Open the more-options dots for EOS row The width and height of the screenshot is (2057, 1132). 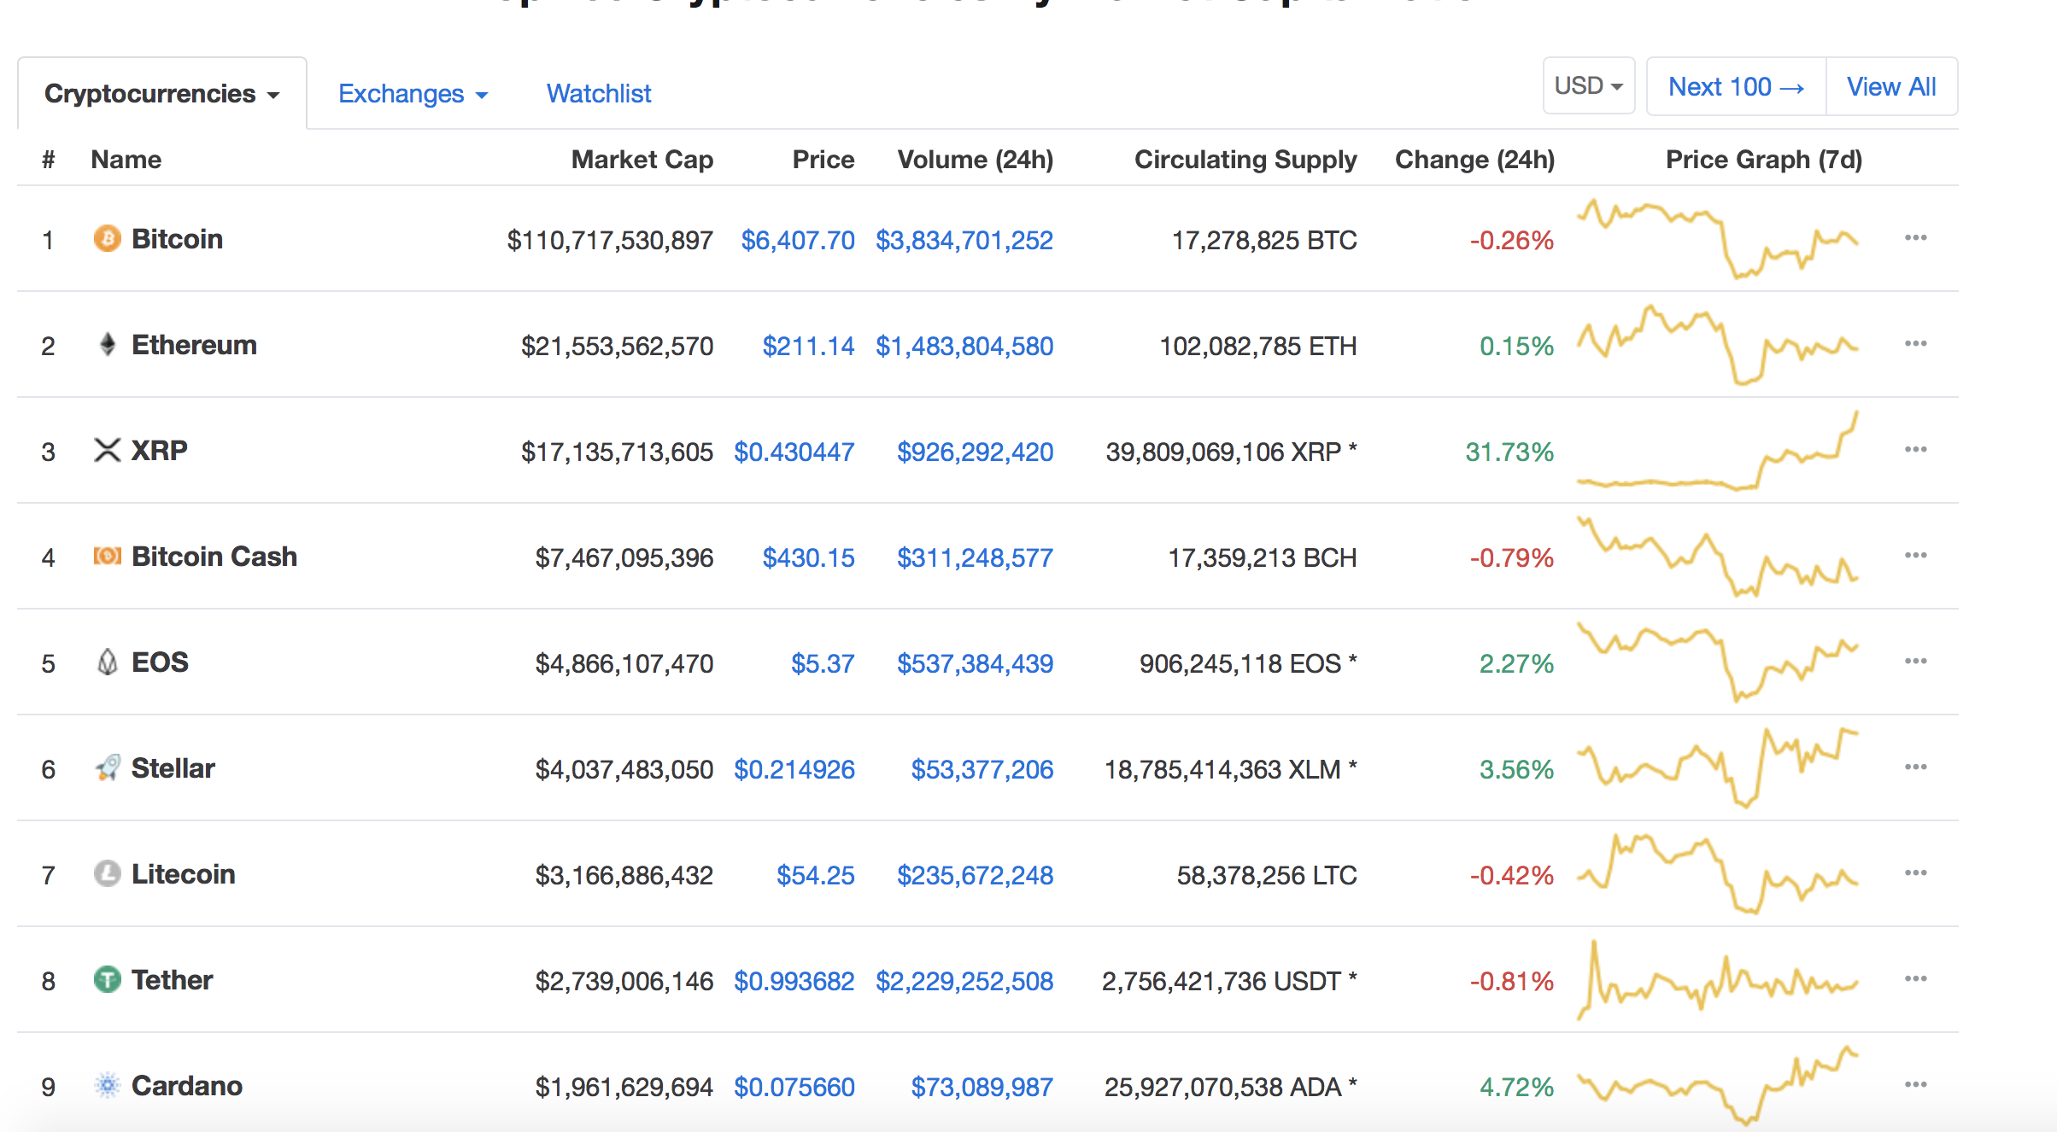coord(1915,661)
